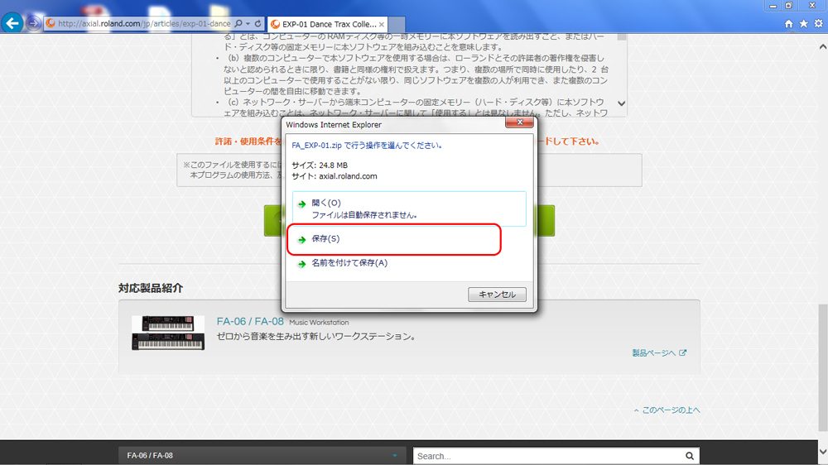
Task: Close the Windows Internet Explorer dialog
Action: [519, 122]
